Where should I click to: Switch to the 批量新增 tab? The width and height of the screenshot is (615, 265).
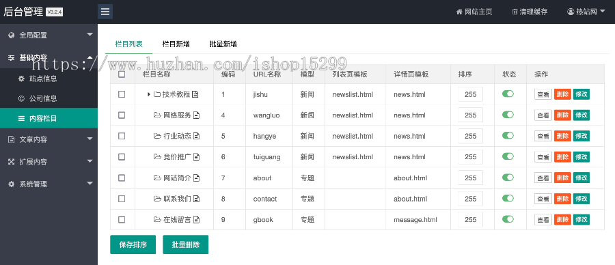[223, 44]
